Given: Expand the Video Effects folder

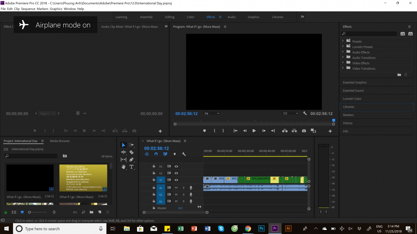Looking at the screenshot, I should click(343, 62).
